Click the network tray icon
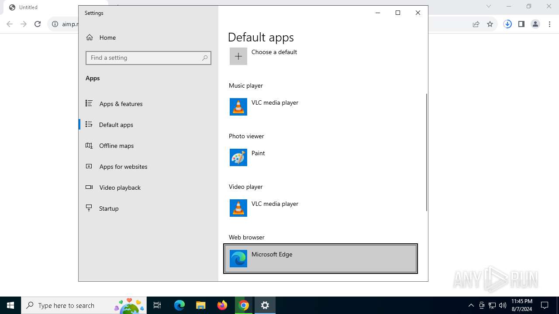The width and height of the screenshot is (559, 314). tap(492, 305)
